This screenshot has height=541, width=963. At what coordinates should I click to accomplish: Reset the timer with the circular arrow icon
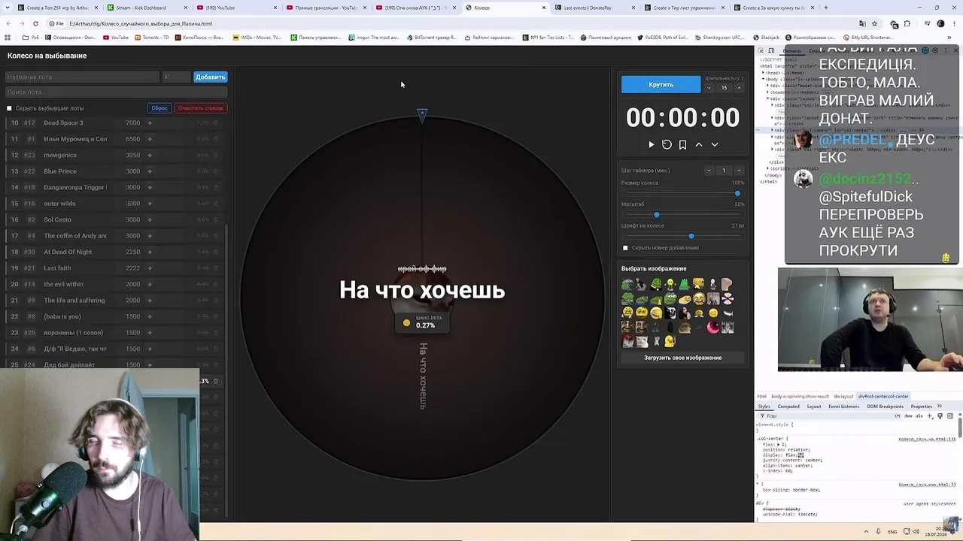(667, 144)
